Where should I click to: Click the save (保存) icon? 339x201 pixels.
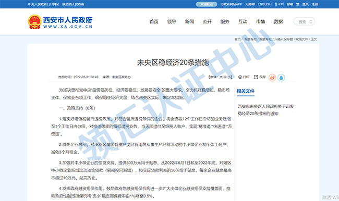pyautogui.click(x=256, y=77)
